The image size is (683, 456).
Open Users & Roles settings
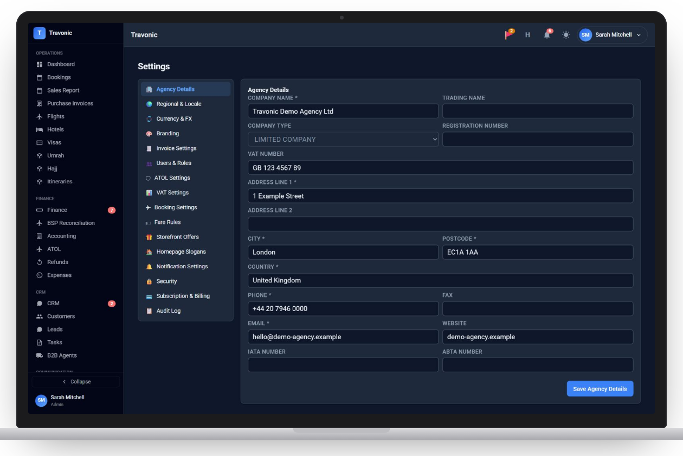(x=186, y=163)
